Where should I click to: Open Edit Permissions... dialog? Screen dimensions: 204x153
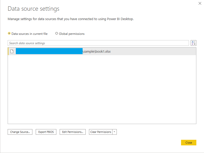click(x=73, y=132)
